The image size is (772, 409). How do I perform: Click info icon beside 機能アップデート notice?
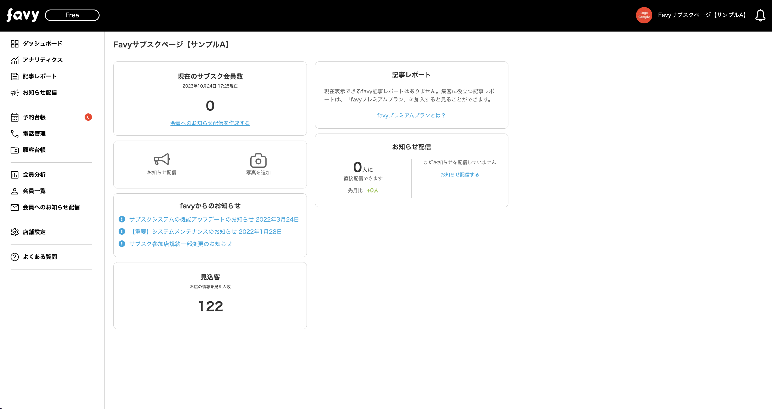(122, 219)
